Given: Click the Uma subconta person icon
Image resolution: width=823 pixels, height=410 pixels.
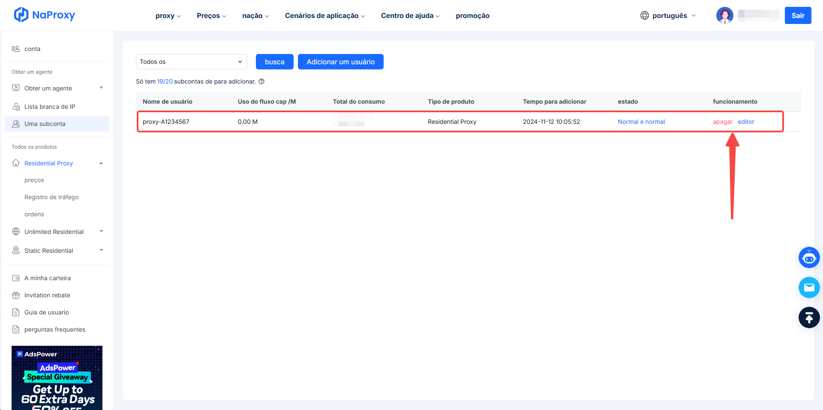Looking at the screenshot, I should [x=16, y=124].
